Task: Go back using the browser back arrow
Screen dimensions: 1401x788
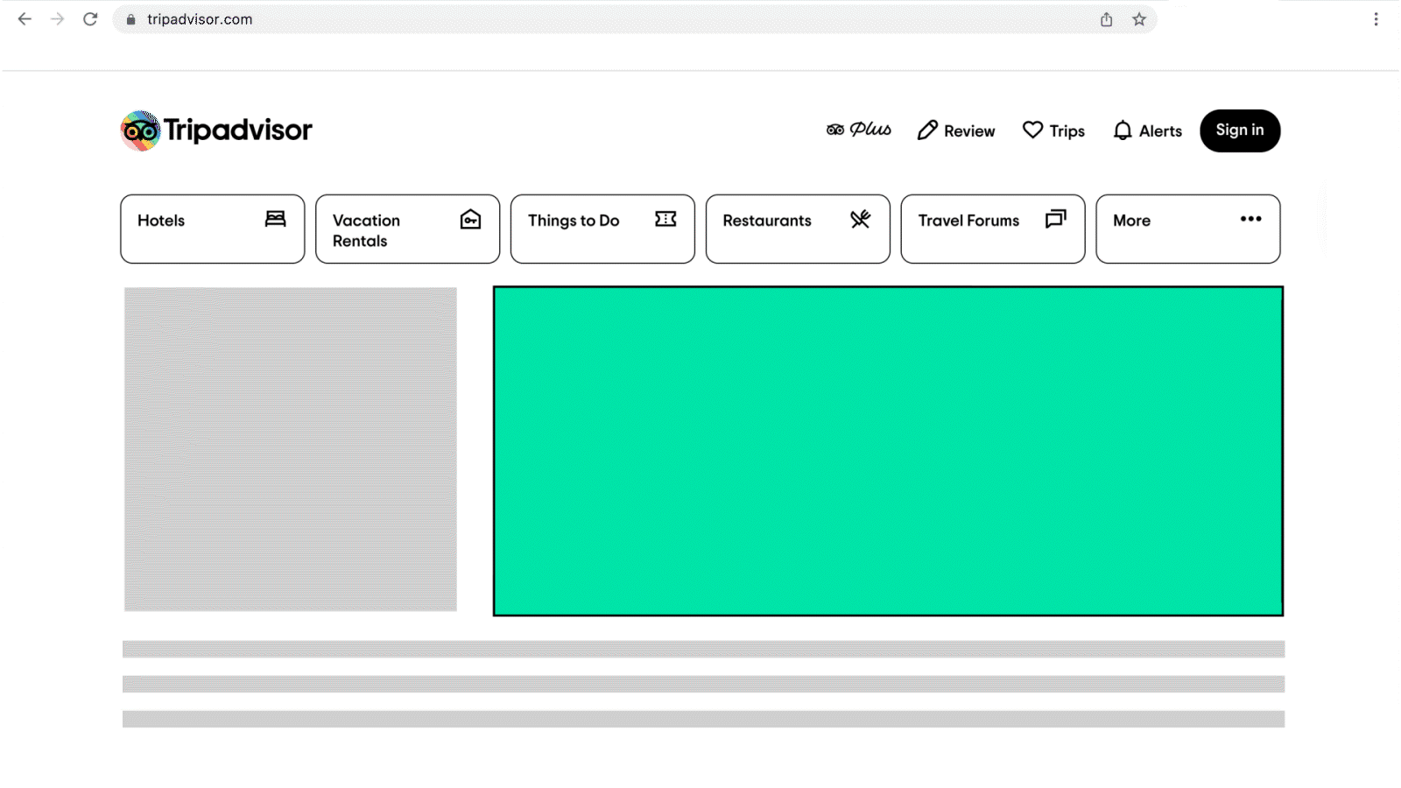Action: click(25, 19)
